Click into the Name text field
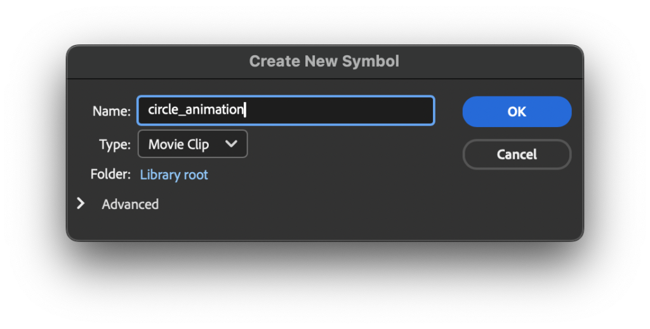This screenshot has width=650, height=329. 286,111
